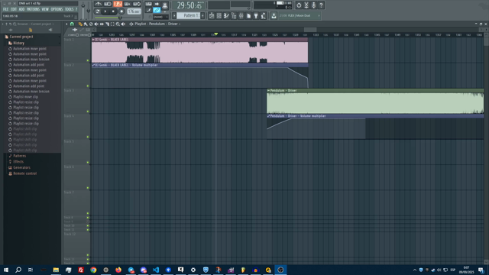Open the EDIT menu
This screenshot has height=275, width=489.
click(14, 9)
